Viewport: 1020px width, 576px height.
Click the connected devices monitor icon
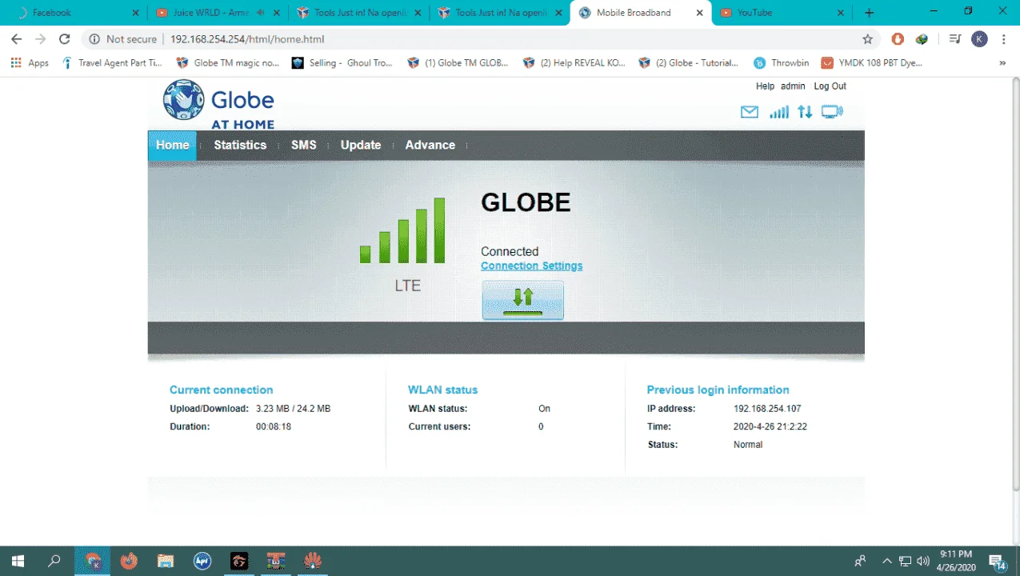(x=832, y=112)
